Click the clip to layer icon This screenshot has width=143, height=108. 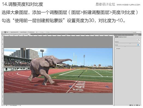pyautogui.click(x=130, y=105)
